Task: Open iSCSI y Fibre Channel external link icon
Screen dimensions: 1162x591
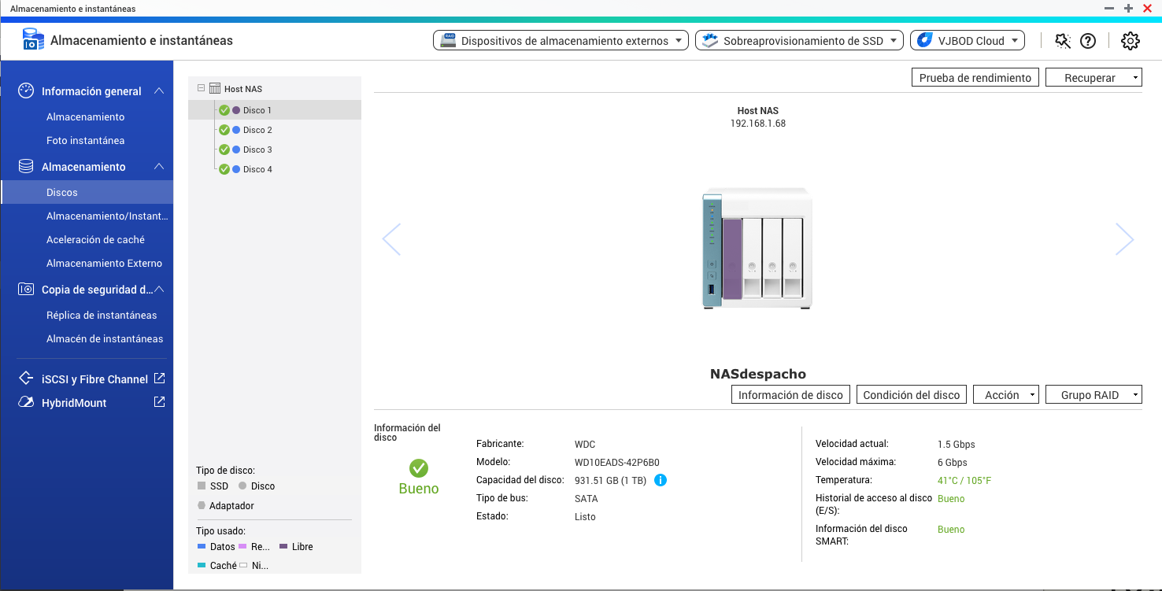Action: [x=159, y=379]
